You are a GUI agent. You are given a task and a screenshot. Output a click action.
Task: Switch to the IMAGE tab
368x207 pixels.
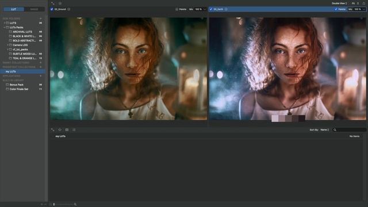[34, 9]
